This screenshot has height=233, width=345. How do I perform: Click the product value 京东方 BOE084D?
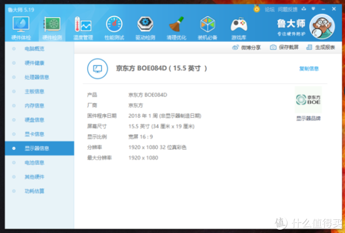click(x=148, y=95)
